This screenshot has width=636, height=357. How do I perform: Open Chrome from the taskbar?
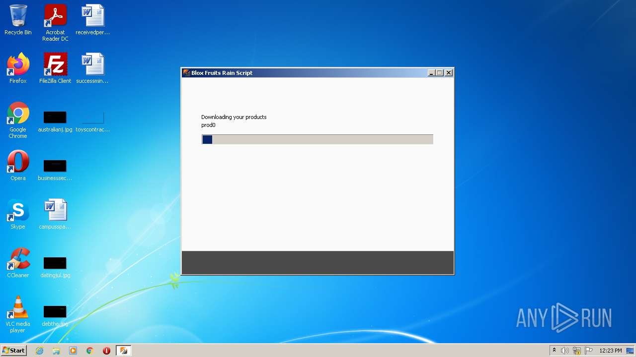[x=90, y=351]
